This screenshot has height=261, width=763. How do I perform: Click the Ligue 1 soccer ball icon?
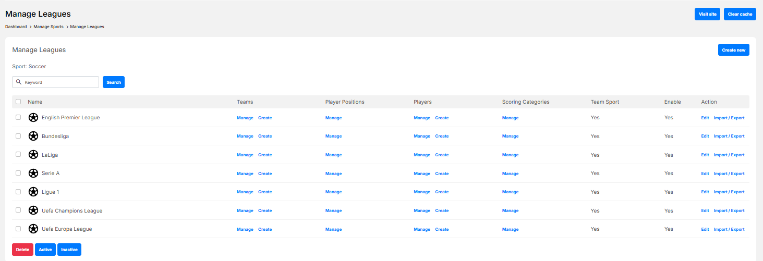click(x=33, y=192)
